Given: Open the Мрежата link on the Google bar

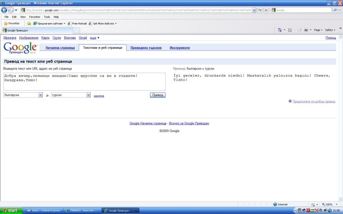Looking at the screenshot, I should click(10, 38).
